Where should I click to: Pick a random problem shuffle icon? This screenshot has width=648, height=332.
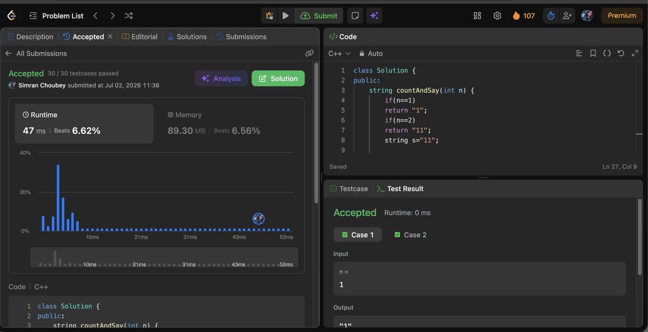click(x=129, y=16)
